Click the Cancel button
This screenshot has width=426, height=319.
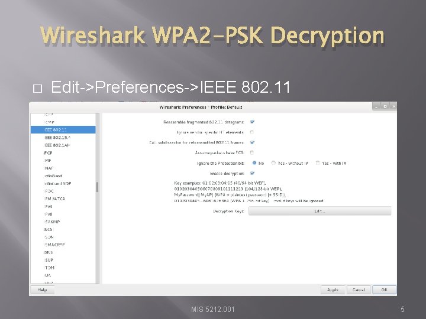click(x=359, y=289)
